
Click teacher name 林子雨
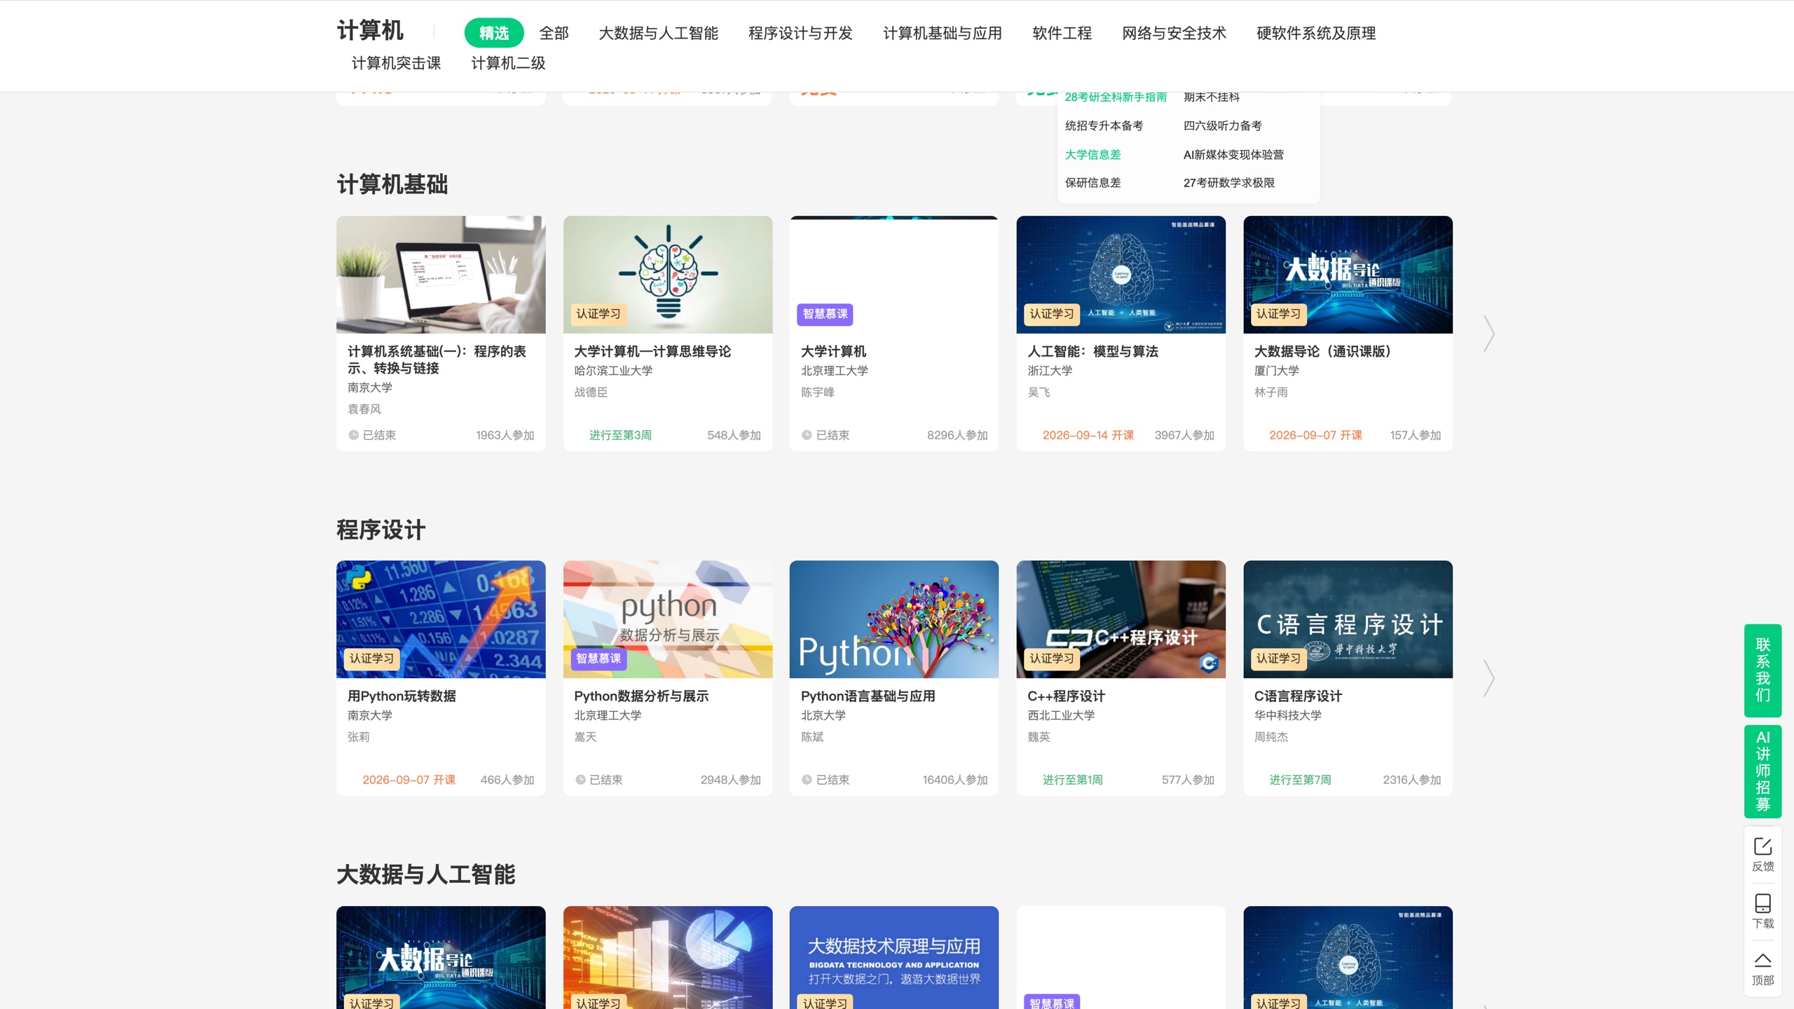pos(1271,392)
